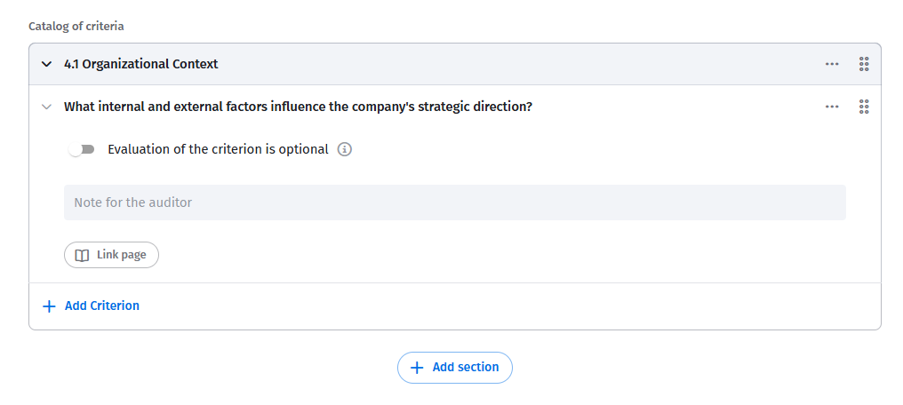Viewport: 903px width, 405px height.
Task: Toggle the optional criterion evaluation switch
Action: (81, 149)
